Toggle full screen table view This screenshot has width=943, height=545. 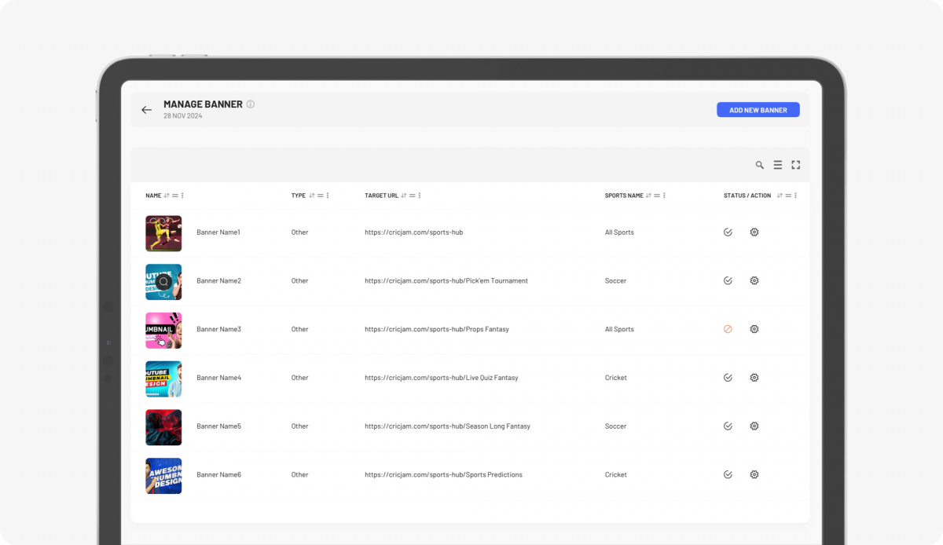(795, 165)
